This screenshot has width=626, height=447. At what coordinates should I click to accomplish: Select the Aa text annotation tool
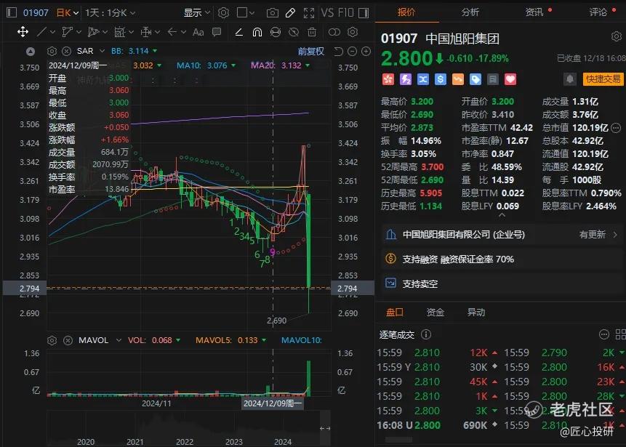198,31
